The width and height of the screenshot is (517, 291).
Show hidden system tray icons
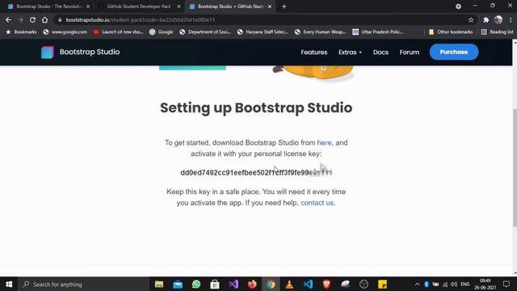(417, 284)
